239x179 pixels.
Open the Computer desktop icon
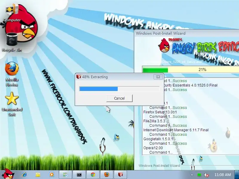pos(12,13)
